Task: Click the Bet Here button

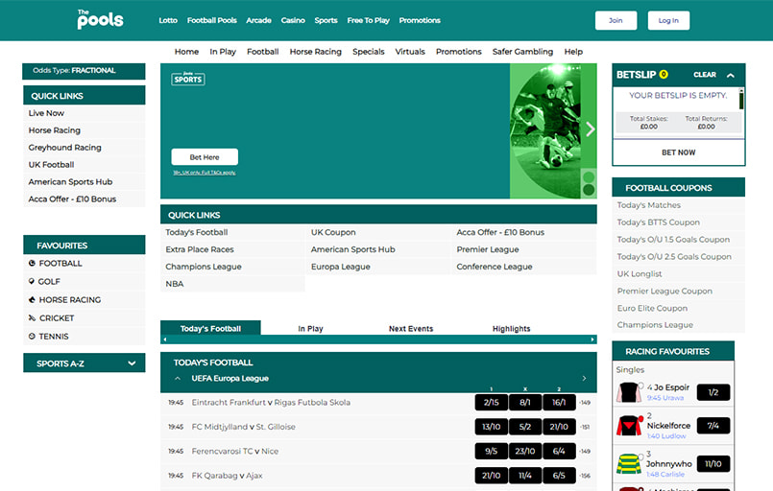Action: pyautogui.click(x=205, y=156)
